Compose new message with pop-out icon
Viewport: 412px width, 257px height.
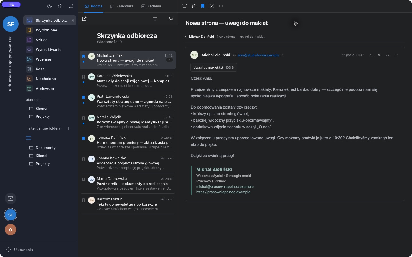coord(84,19)
